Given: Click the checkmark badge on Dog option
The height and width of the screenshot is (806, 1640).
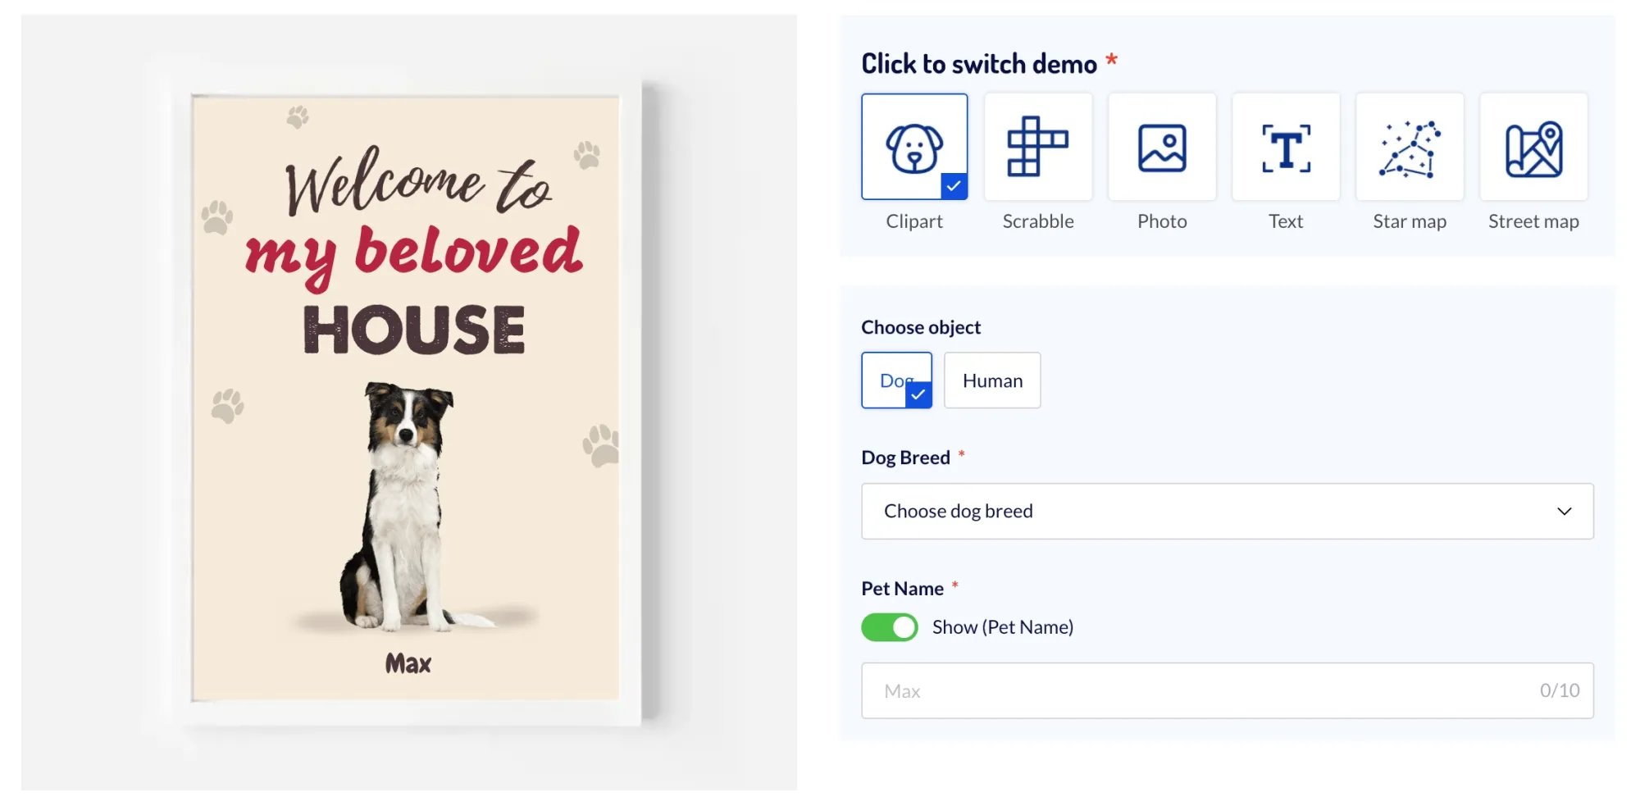Looking at the screenshot, I should pyautogui.click(x=918, y=394).
